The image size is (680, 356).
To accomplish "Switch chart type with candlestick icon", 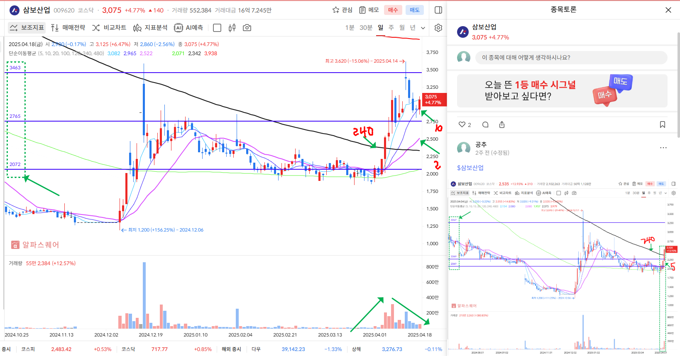I will (x=232, y=28).
